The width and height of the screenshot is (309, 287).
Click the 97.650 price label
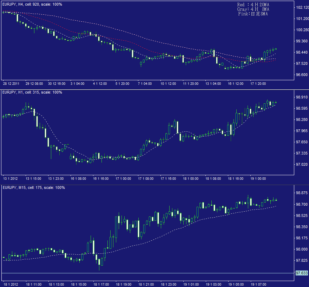coord(302,142)
